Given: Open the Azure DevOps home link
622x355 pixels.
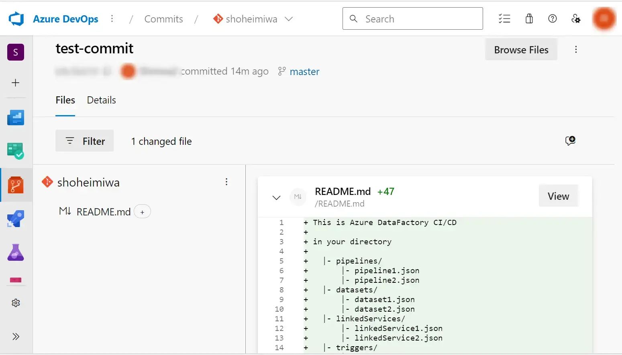Looking at the screenshot, I should click(x=65, y=19).
